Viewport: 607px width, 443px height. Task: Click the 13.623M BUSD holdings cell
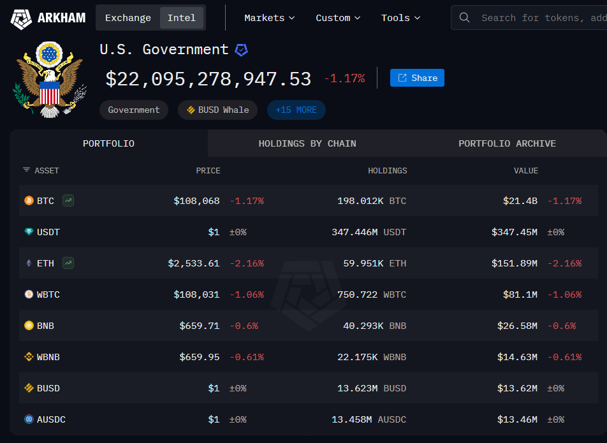click(372, 388)
